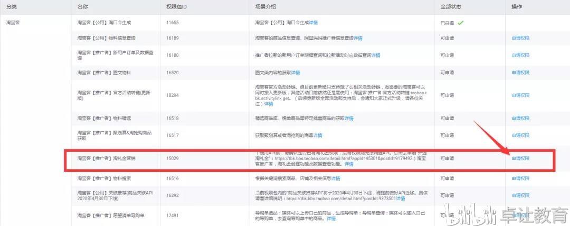Click 申请权限 for 聚划算&淘抢购商品获取 row
Screen dimensions: 570x226
pyautogui.click(x=520, y=135)
